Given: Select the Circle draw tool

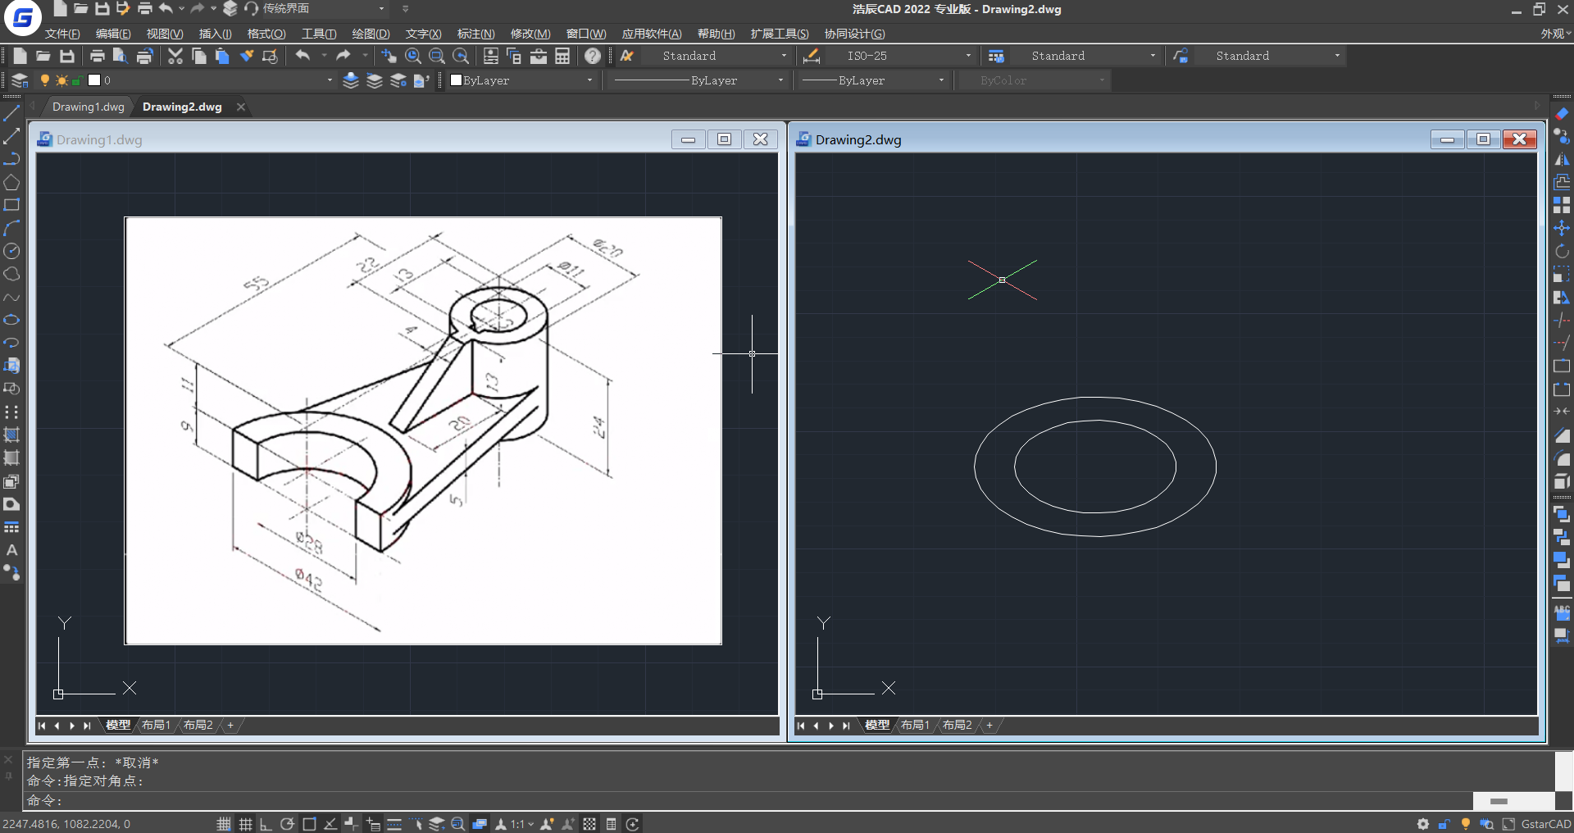Looking at the screenshot, I should pos(11,251).
